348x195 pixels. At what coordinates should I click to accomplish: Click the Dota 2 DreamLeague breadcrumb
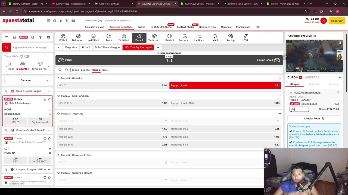click(x=107, y=47)
